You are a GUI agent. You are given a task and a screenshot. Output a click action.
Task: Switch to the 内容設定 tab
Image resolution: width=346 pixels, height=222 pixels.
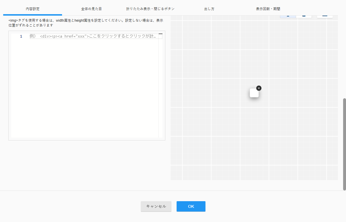[33, 9]
